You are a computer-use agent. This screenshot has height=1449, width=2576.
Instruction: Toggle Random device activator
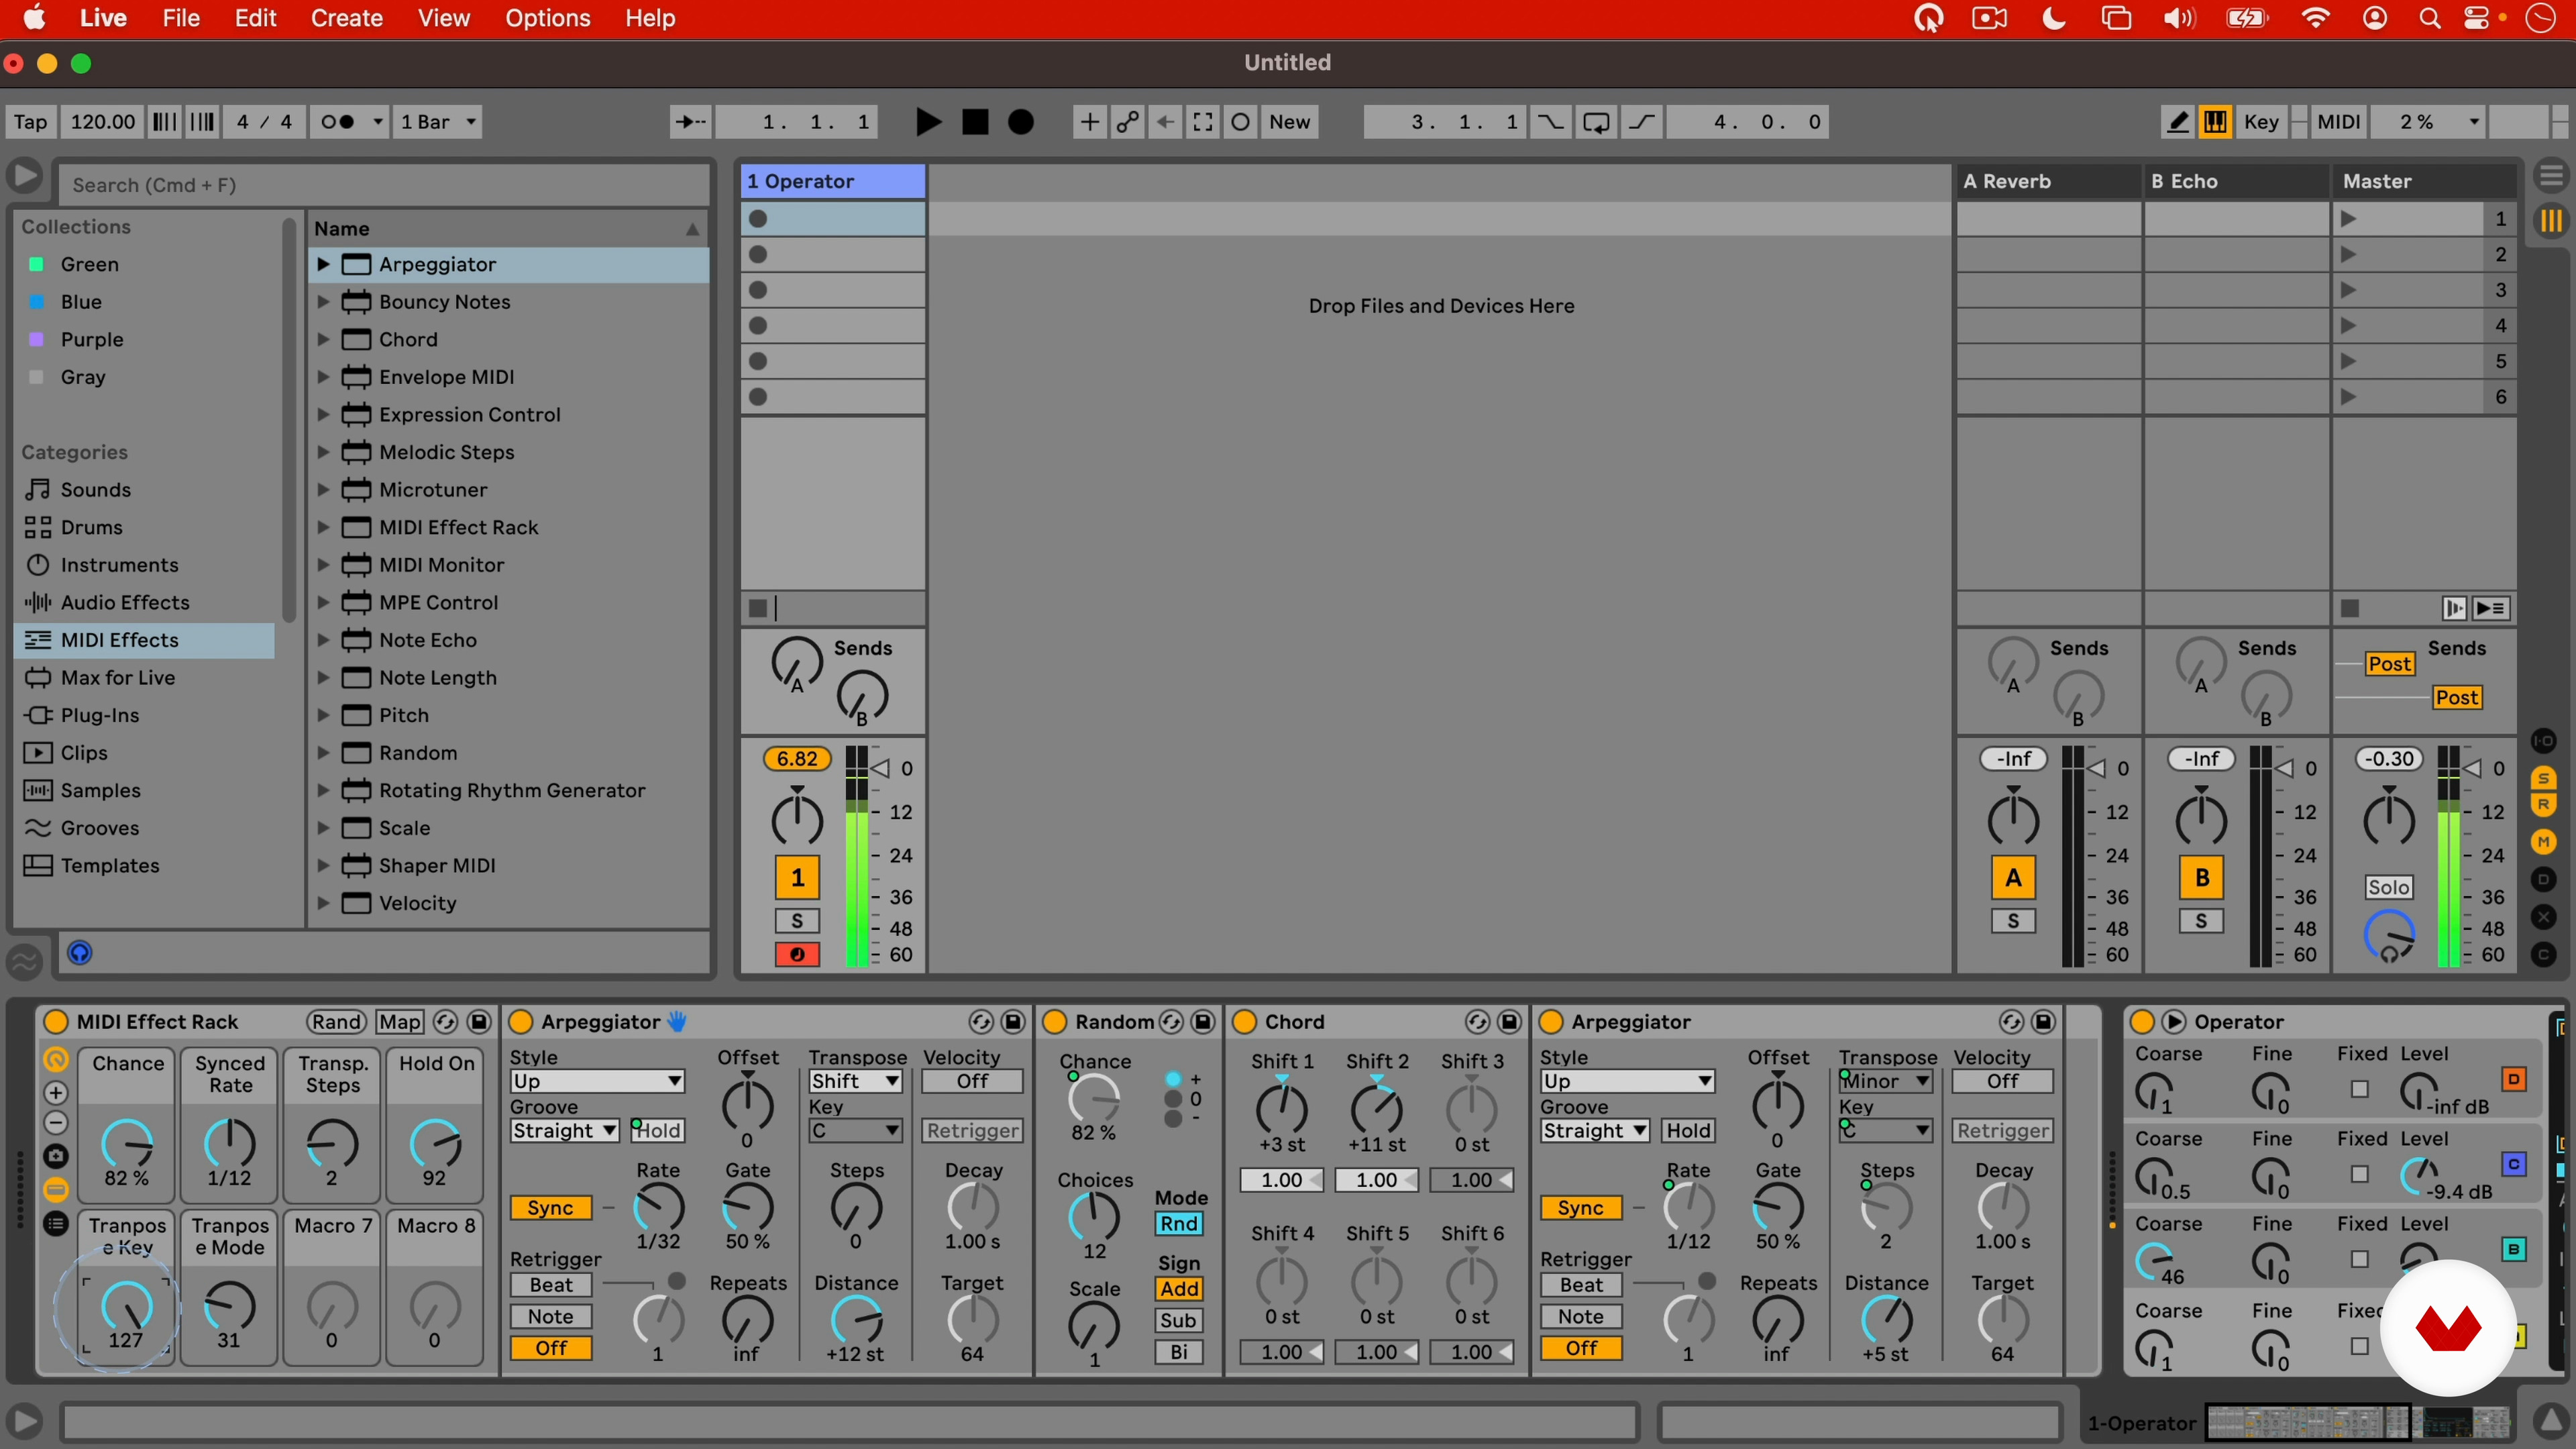1054,1021
